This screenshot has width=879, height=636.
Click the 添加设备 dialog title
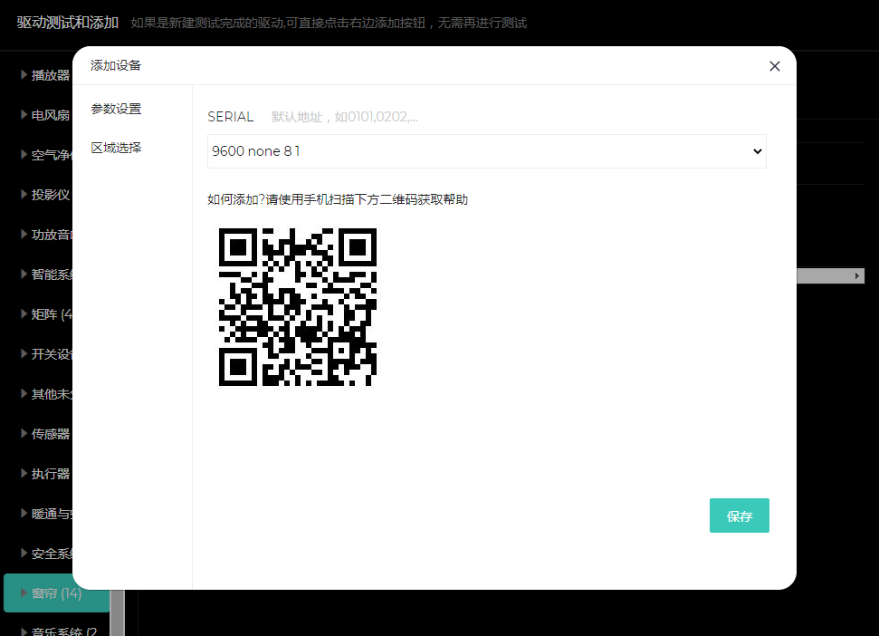click(x=116, y=65)
